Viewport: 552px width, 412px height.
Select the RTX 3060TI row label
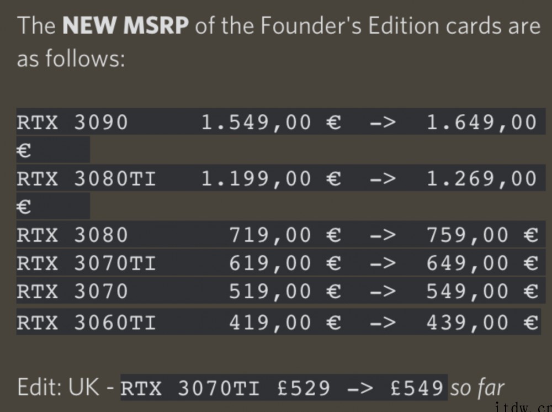(x=86, y=322)
